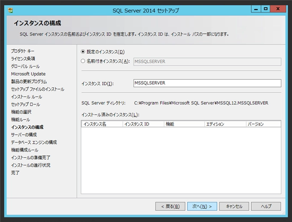Click the empty installed instances list
Image resolution: width=292 pixels, height=222 pixels.
pos(181,160)
